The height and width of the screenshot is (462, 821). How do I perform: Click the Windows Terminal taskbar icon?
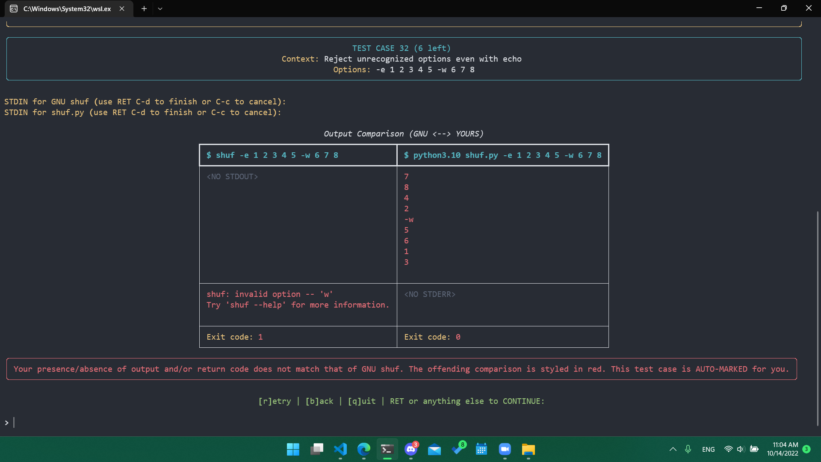pos(387,449)
